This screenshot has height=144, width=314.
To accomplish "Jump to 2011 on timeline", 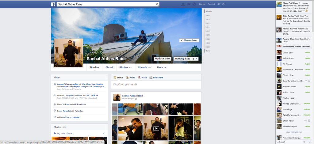I will pos(208,27).
